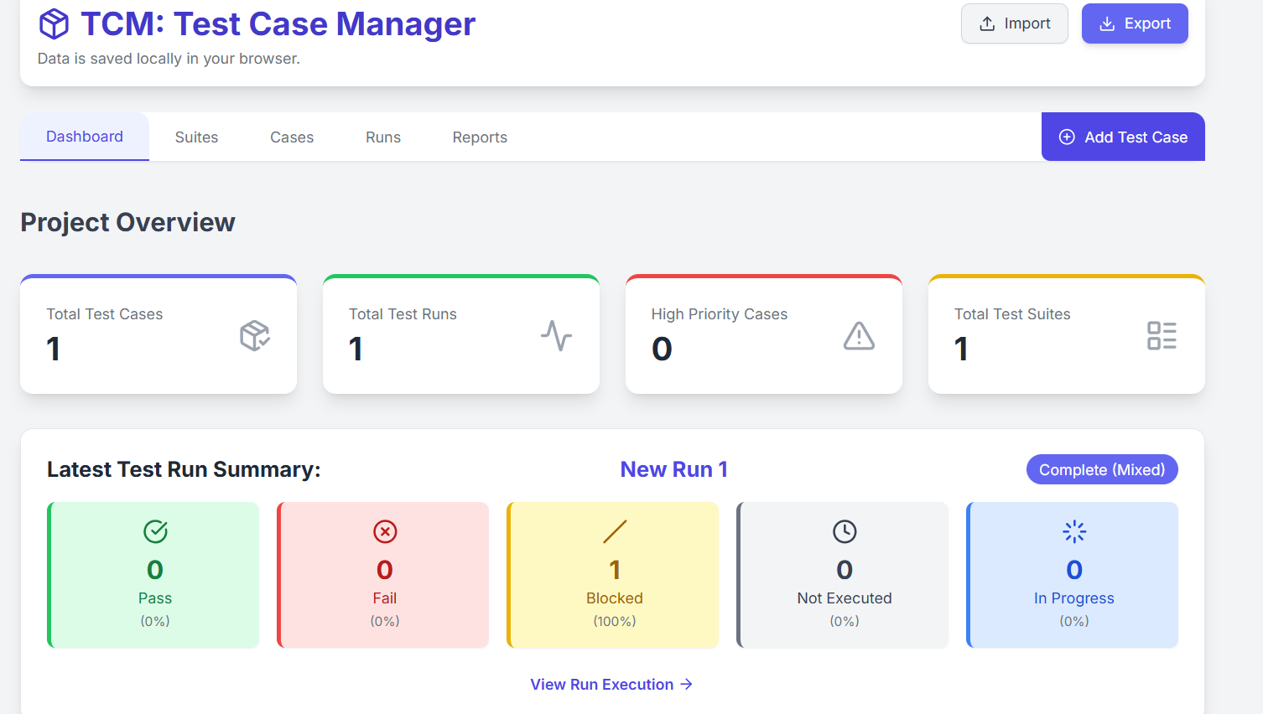Click the Complete (Mixed) status badge
The width and height of the screenshot is (1263, 714).
(1102, 469)
